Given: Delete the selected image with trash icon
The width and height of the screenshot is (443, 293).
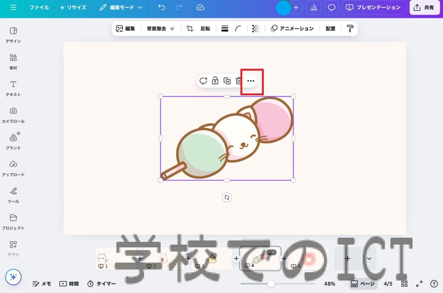Looking at the screenshot, I should click(x=239, y=81).
